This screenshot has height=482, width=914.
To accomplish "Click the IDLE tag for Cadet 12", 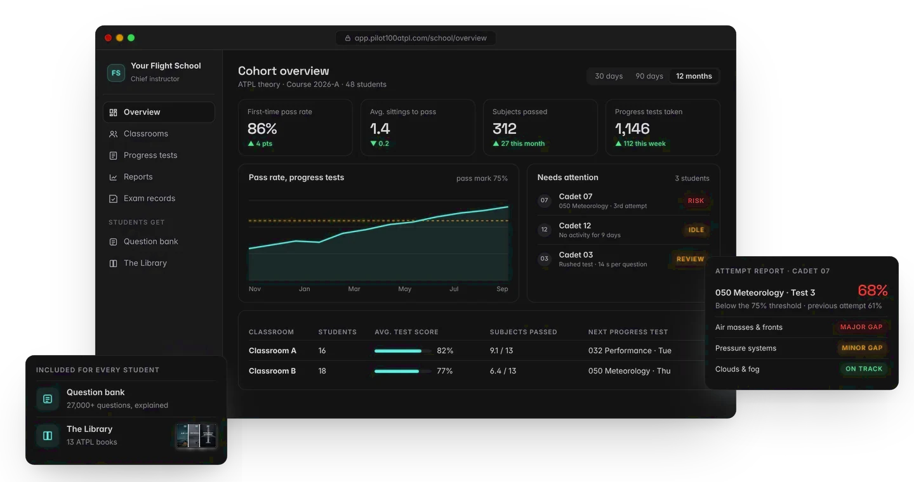I will (696, 230).
